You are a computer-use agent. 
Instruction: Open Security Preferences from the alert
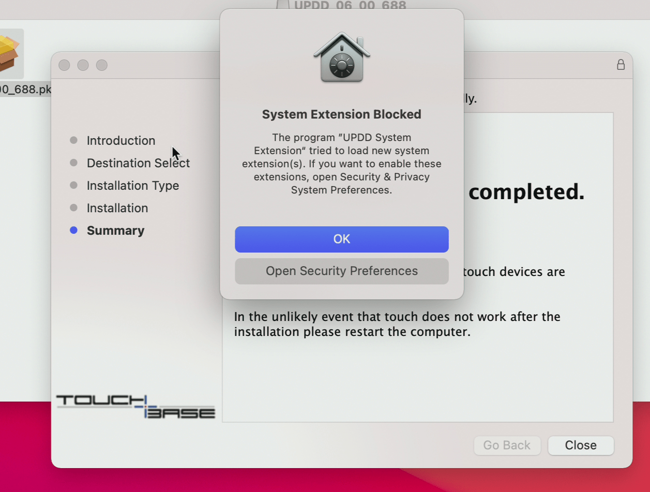341,271
